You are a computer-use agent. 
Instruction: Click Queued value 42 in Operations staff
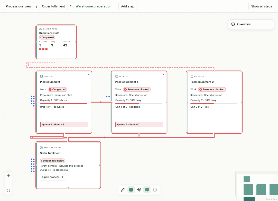click(65, 45)
